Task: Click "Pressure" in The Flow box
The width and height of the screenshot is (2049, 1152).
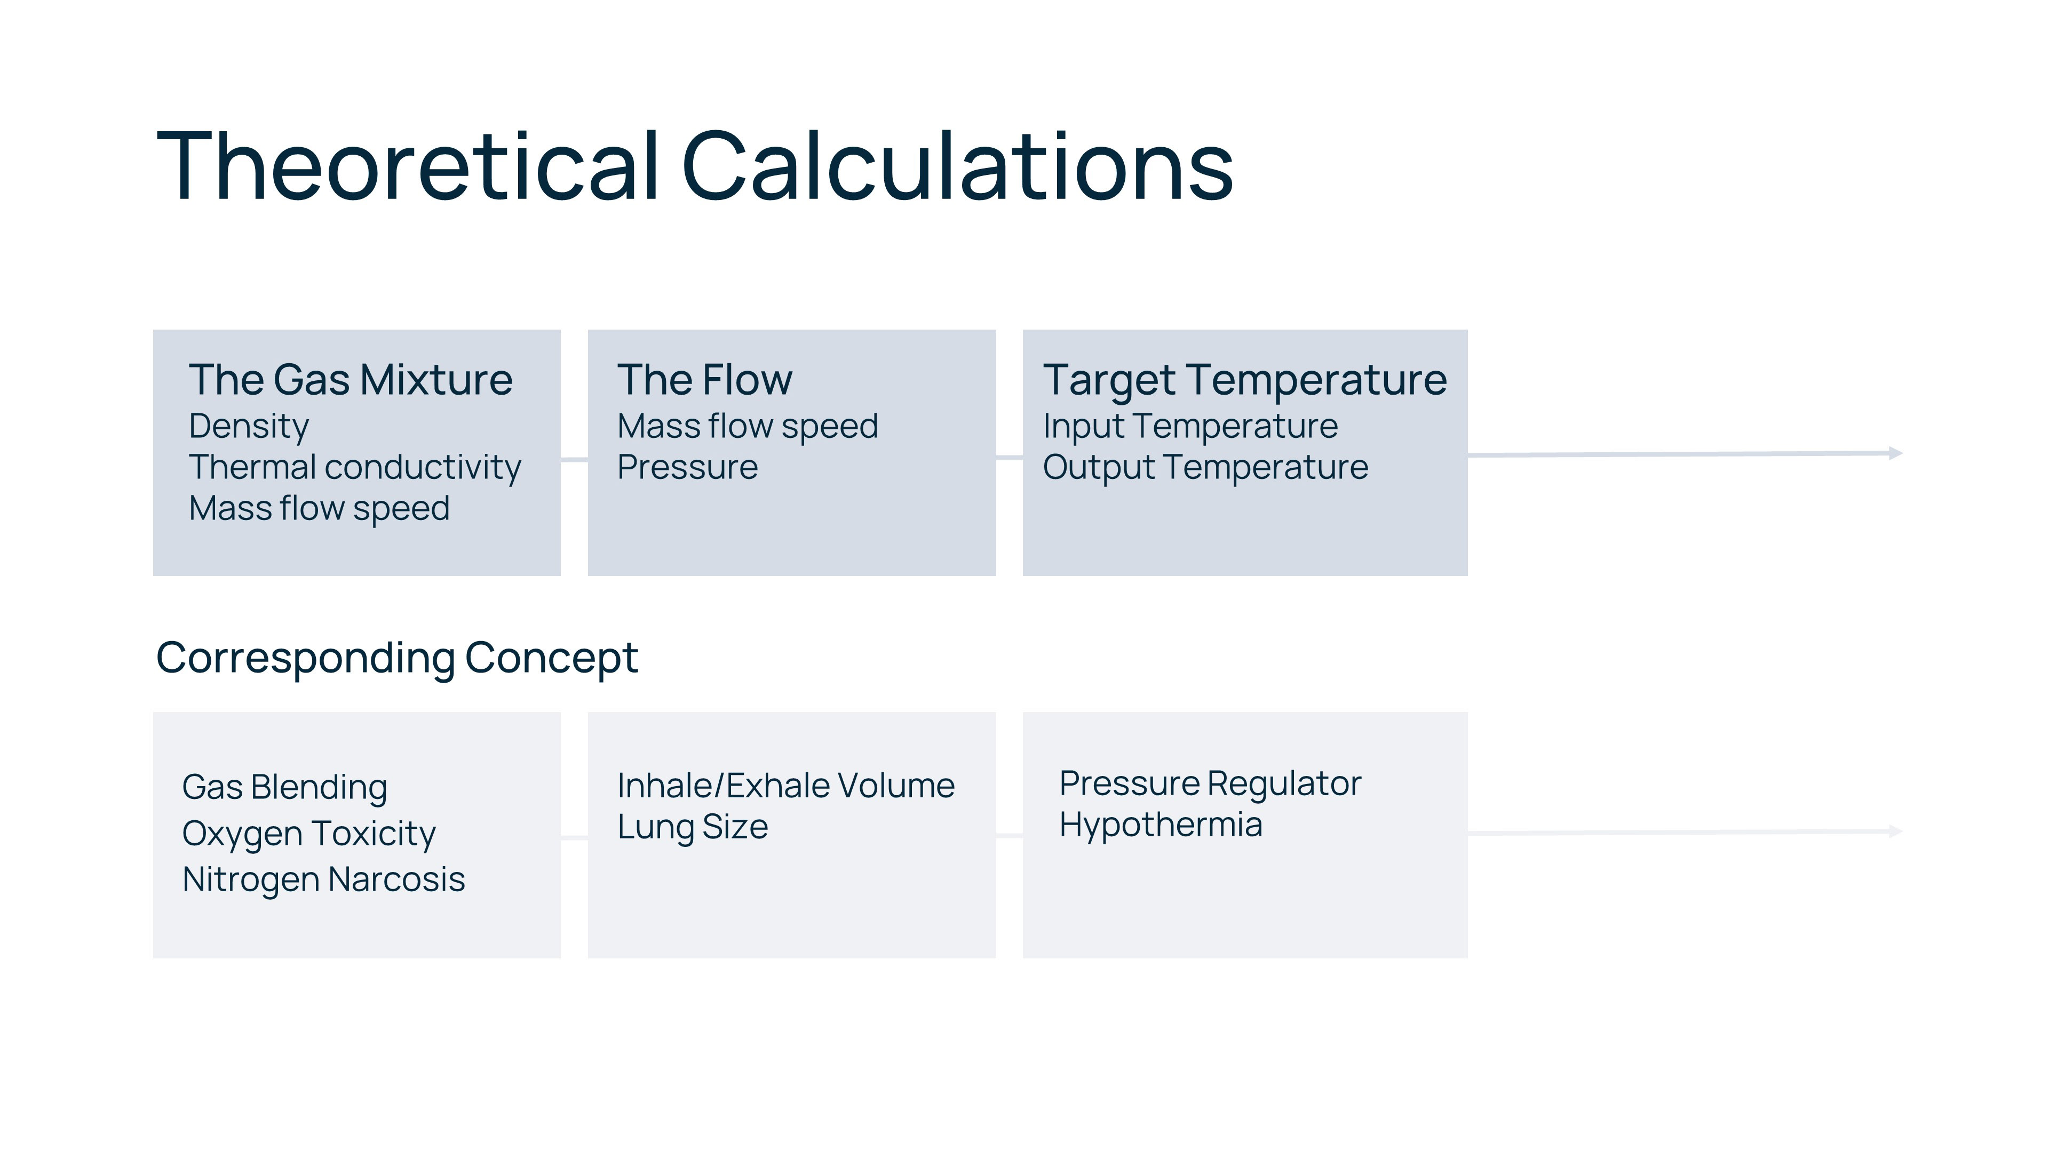Action: pos(687,468)
